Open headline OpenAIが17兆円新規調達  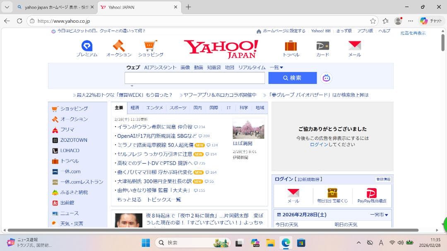(157, 136)
